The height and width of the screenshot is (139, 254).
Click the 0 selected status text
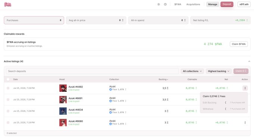tap(12, 133)
